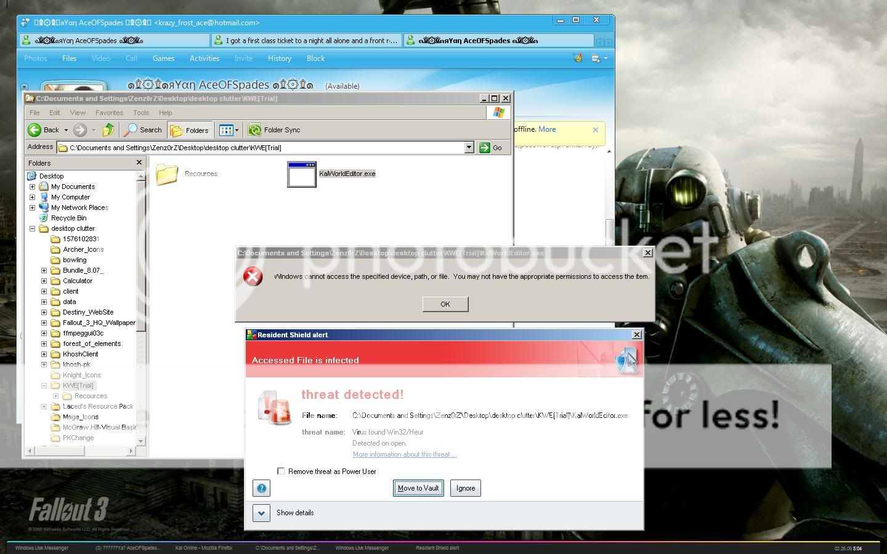This screenshot has width=887, height=554.
Task: Click the help question mark icon
Action: [261, 488]
